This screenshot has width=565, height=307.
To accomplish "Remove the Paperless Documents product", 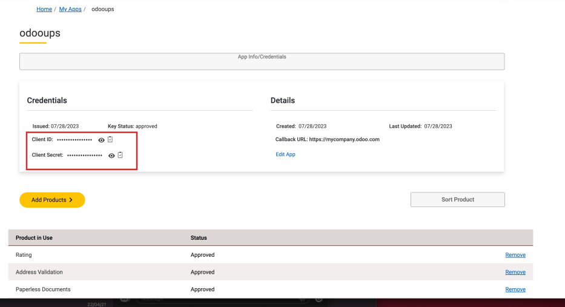I will [x=515, y=289].
